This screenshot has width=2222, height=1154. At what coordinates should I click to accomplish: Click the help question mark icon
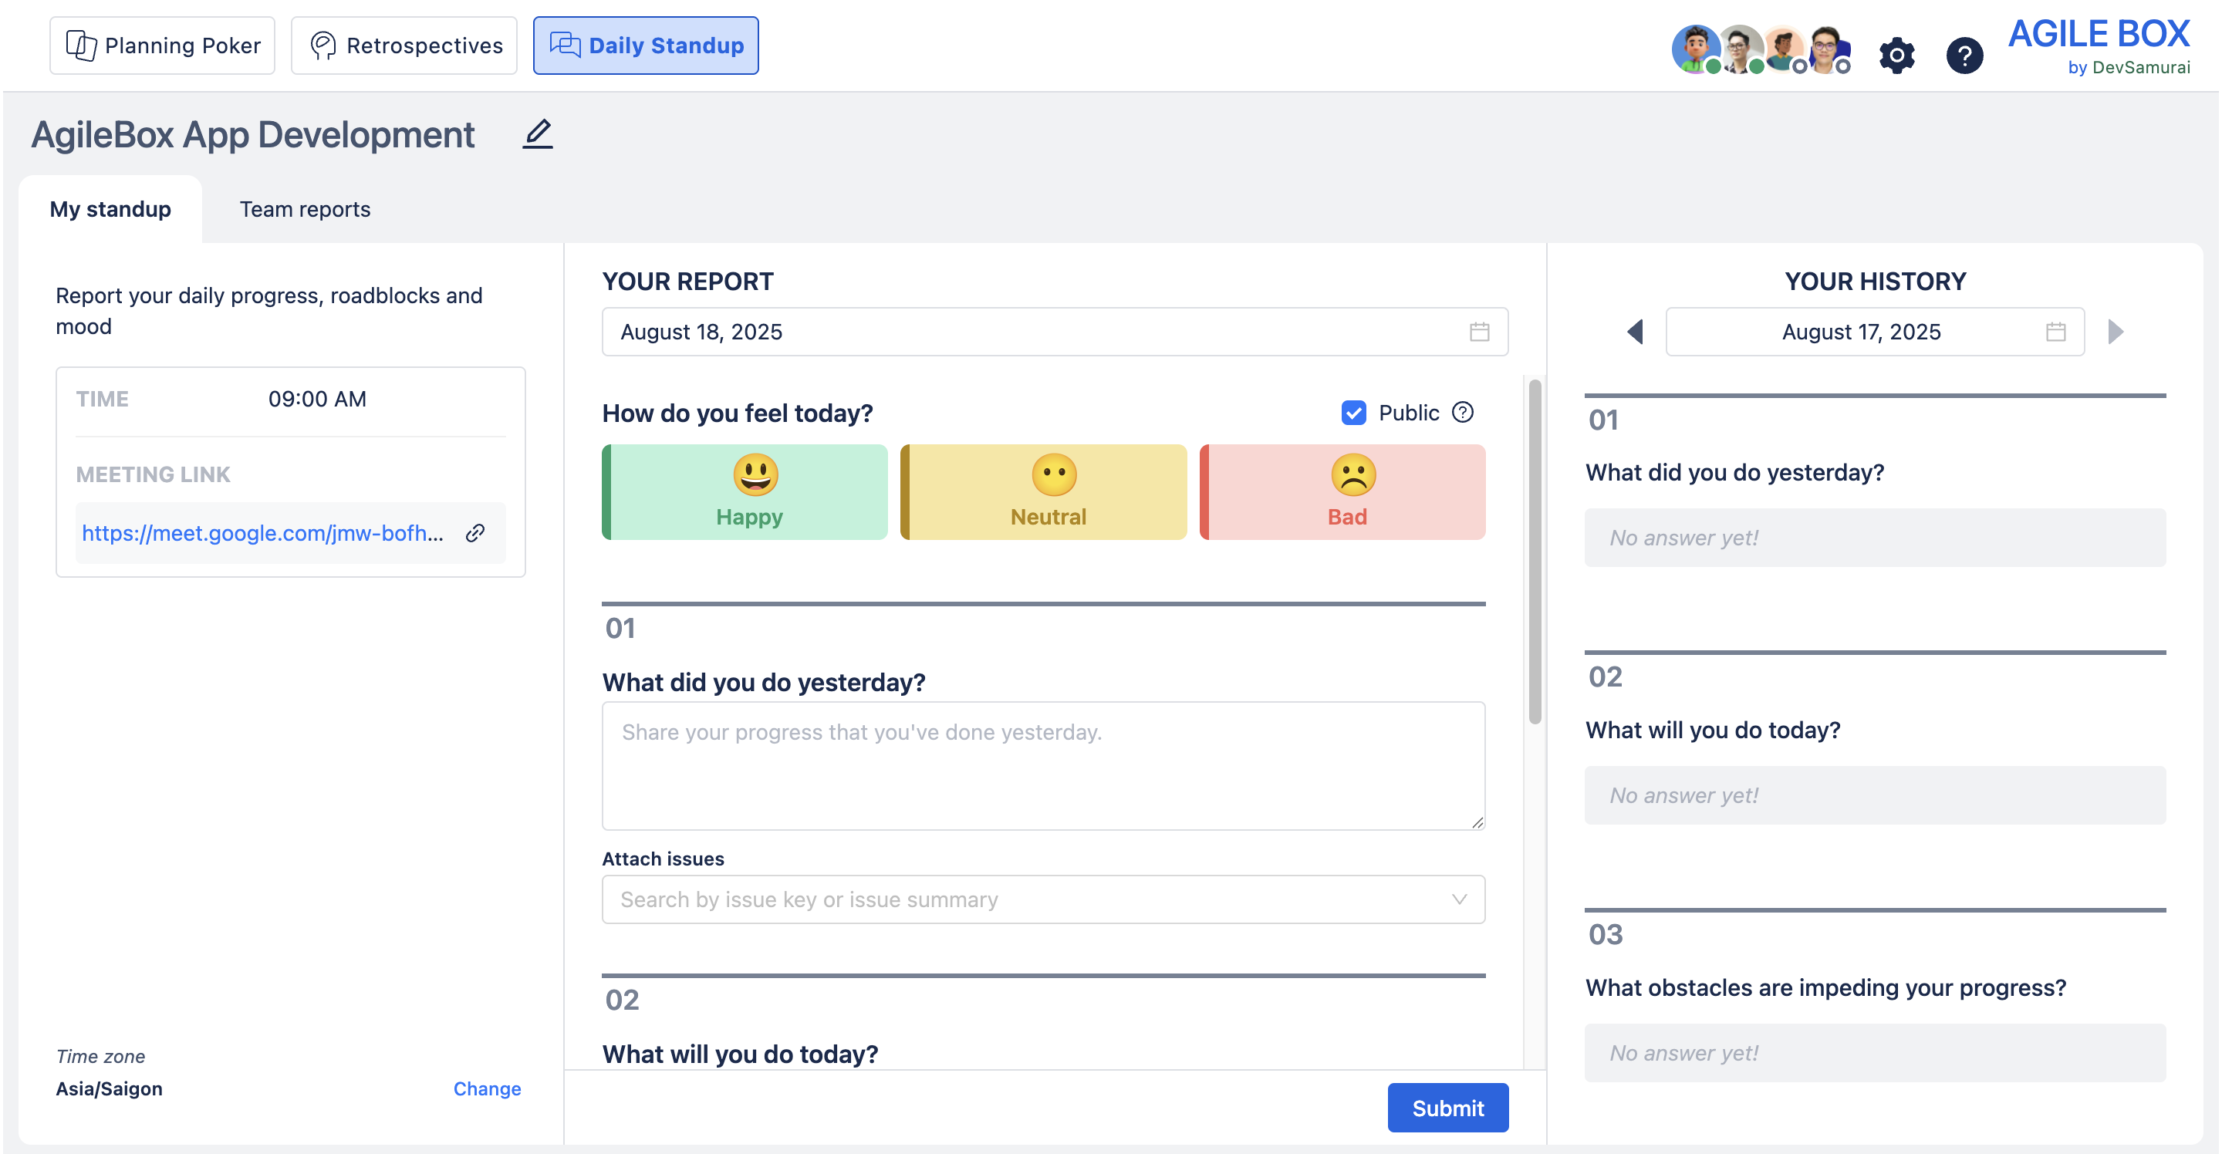point(1964,56)
